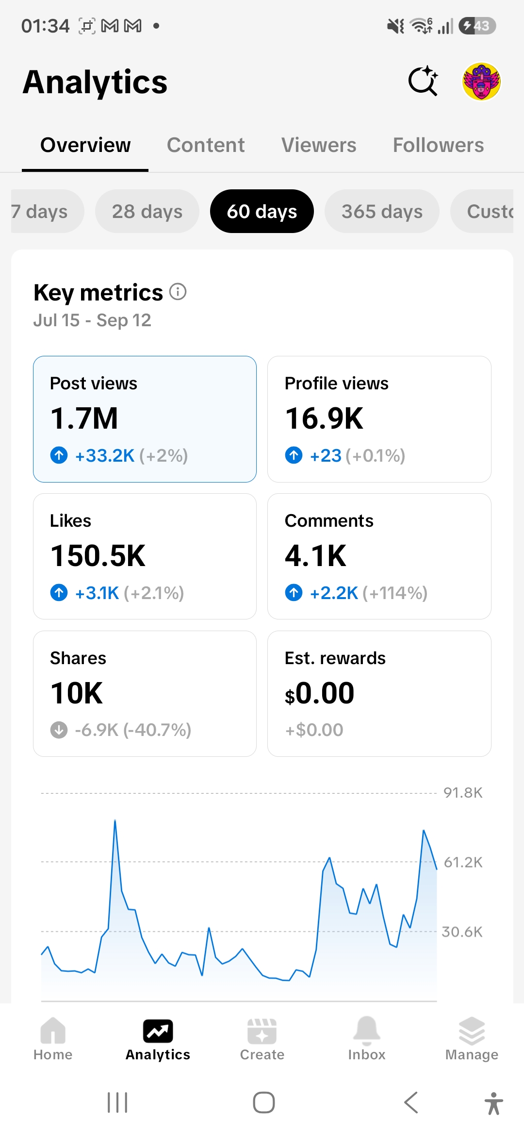Screen dimensions: 524x1136
Task: Open the Inbox bell icon
Action: (x=367, y=1031)
